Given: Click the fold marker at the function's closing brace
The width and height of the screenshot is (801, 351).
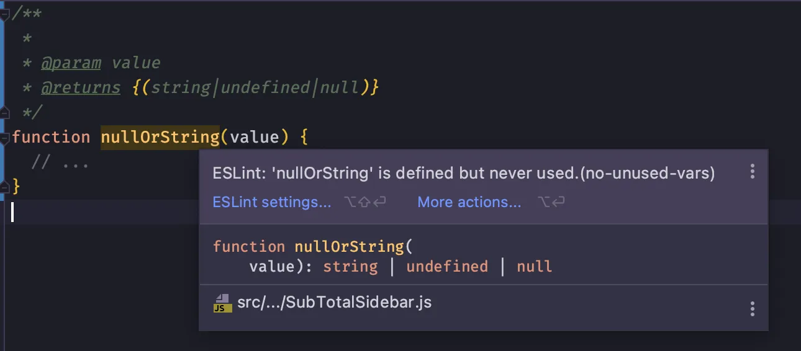Looking at the screenshot, I should tap(4, 185).
